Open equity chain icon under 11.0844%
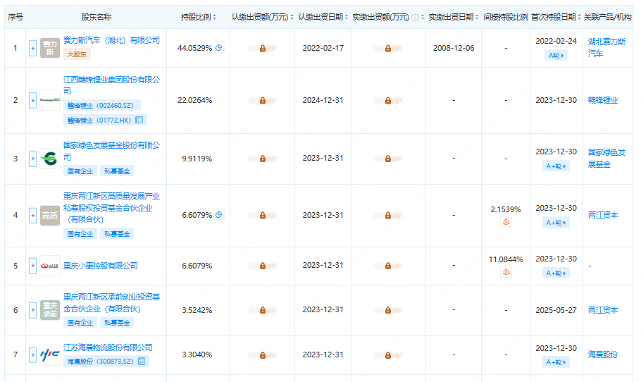The height and width of the screenshot is (382, 641). pos(506,271)
